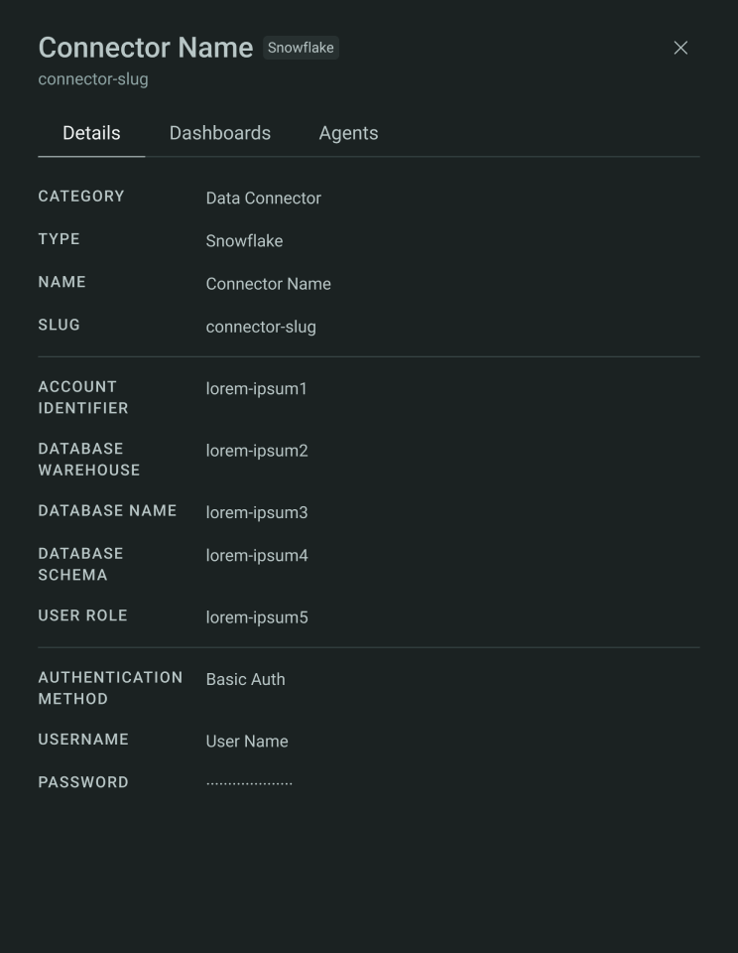Image resolution: width=738 pixels, height=953 pixels.
Task: Click the lorem-ipsum5 user role value
Action: click(257, 617)
